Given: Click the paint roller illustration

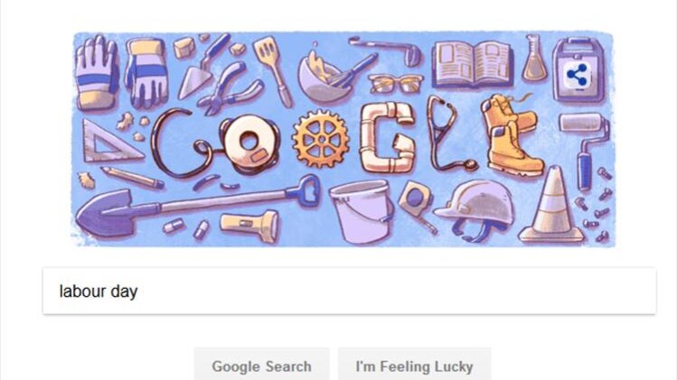Looking at the screenshot, I should 585,150.
